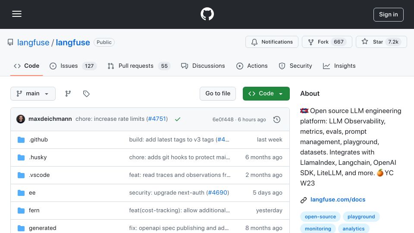Click the repository book icon
414x233 pixels.
pos(10,42)
